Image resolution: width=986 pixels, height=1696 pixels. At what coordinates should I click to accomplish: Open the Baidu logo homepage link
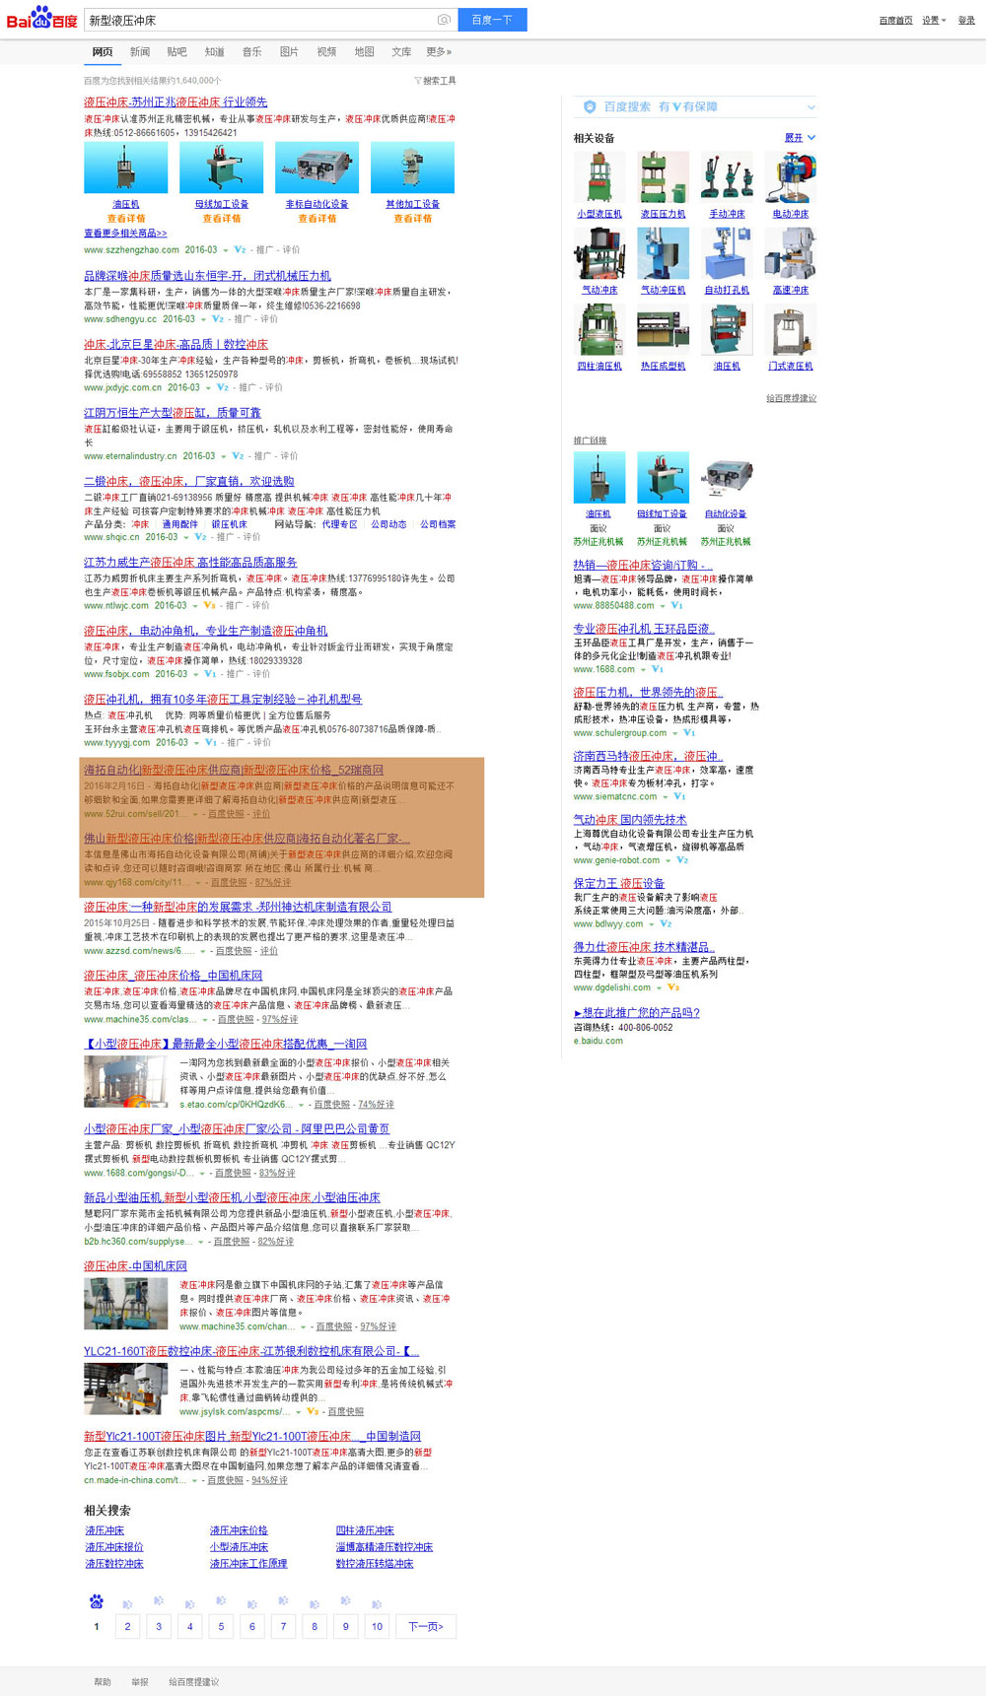(41, 18)
